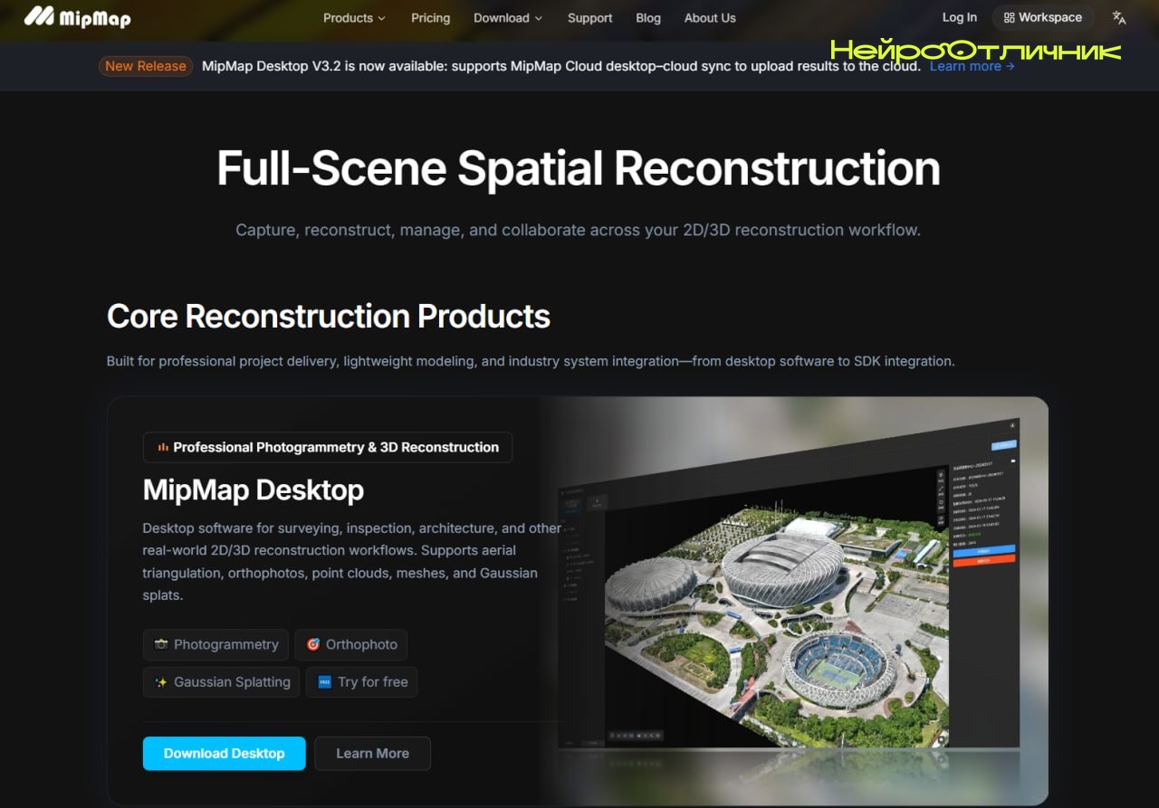Follow the Learn more link in release banner
The height and width of the screenshot is (808, 1159).
(x=972, y=66)
